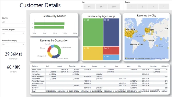Click the Clerical label in occupation chart
This screenshot has width=172, height=97.
pyautogui.click(x=42, y=48)
